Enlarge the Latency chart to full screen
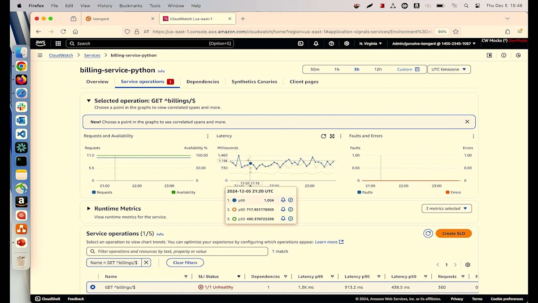Viewport: 538px width, 303px height. click(x=332, y=136)
